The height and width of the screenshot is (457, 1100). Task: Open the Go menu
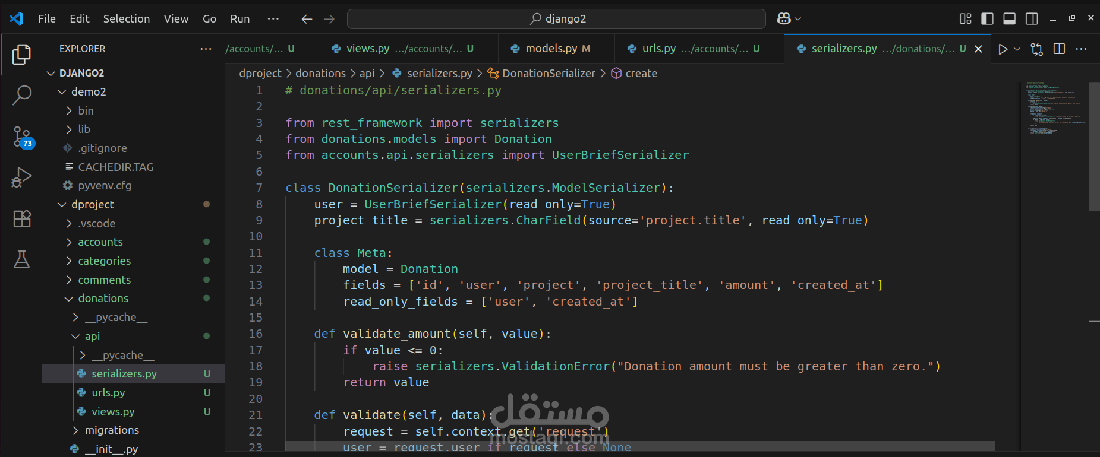point(209,19)
